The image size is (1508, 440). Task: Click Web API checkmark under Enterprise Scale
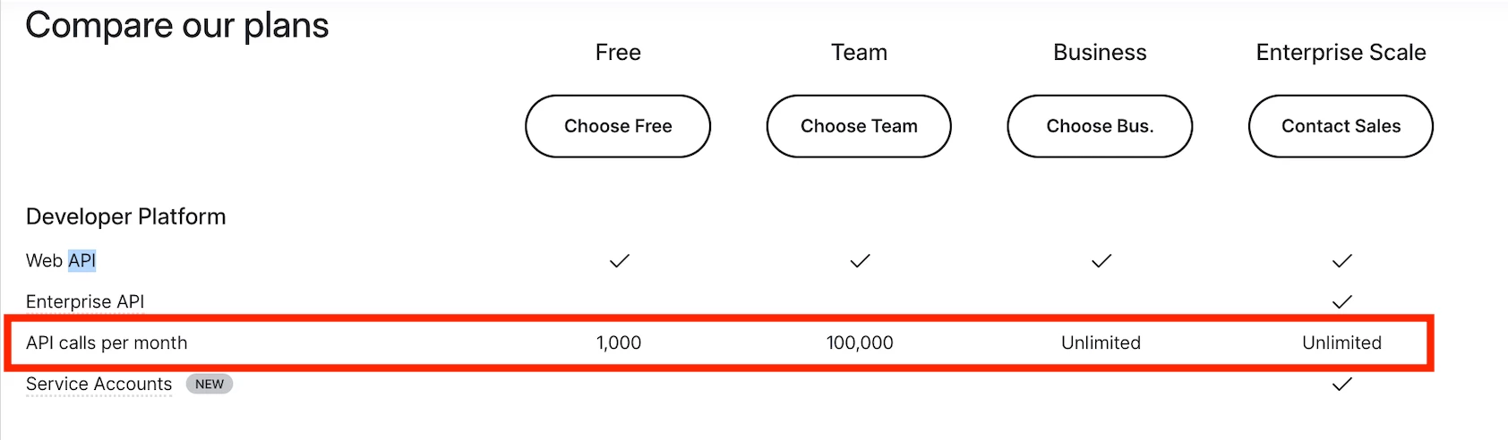point(1341,261)
